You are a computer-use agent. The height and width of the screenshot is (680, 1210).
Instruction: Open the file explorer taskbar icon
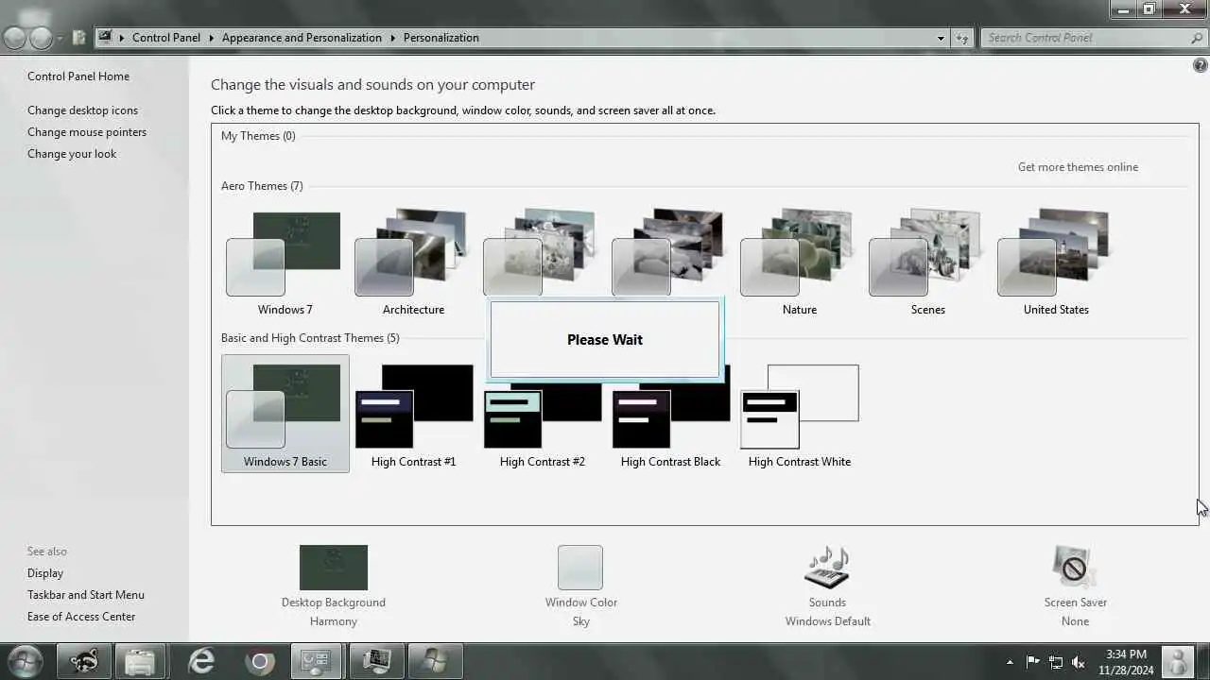tap(140, 661)
